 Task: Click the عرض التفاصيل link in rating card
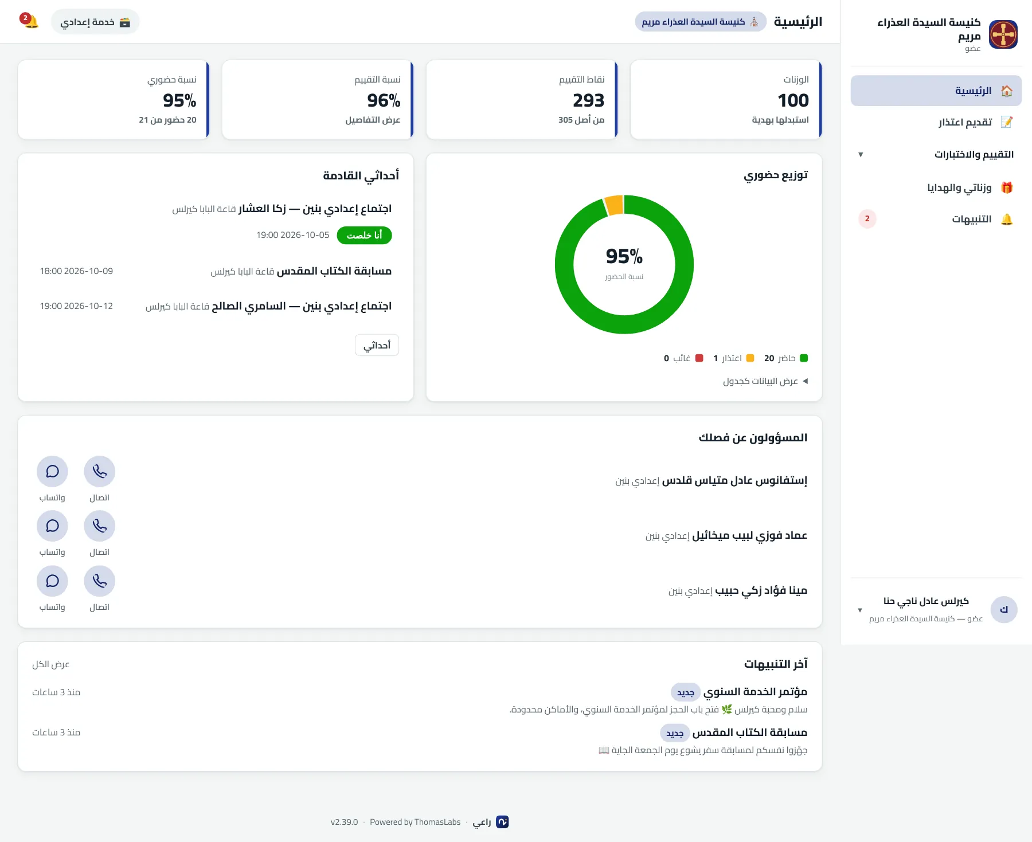coord(373,120)
